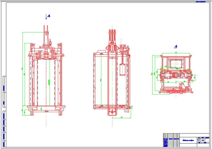212x149 pixels.
Task: Click the horizontal dimension below the side view
Action: click(x=122, y=118)
